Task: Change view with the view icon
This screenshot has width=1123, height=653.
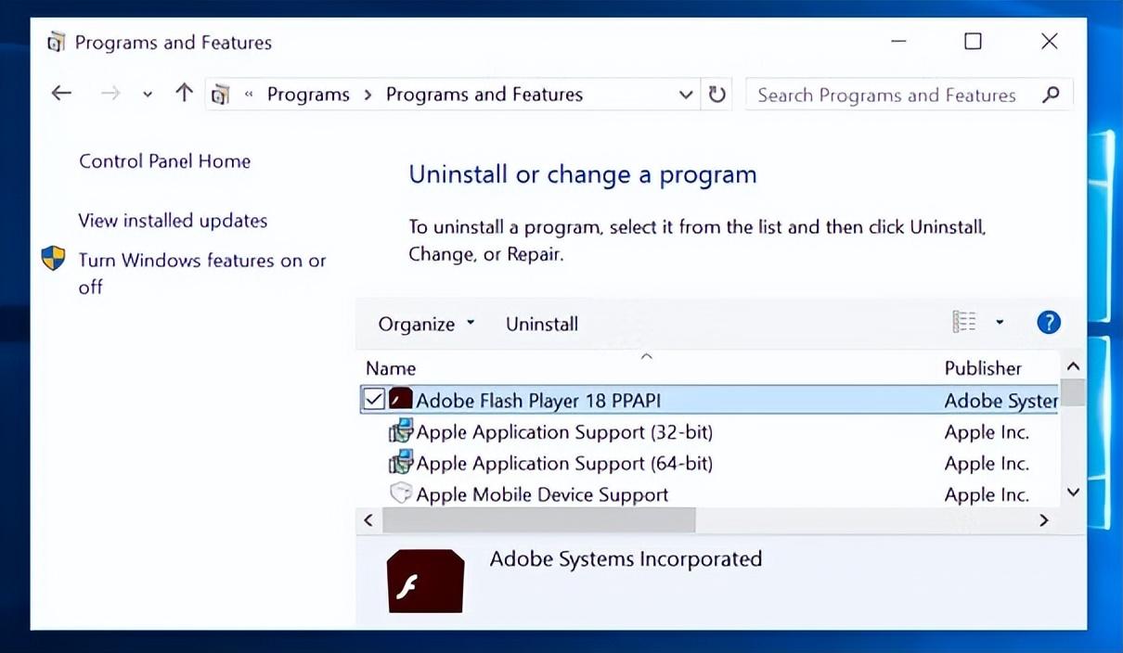Action: coord(964,322)
